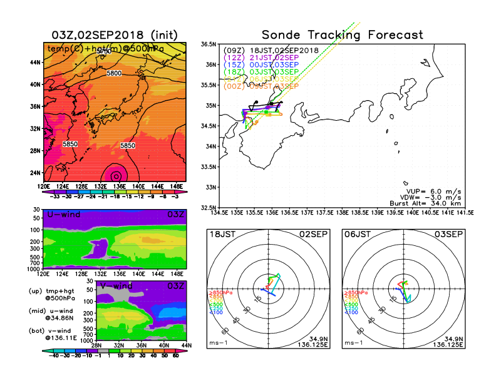Select the green legend entry '(18Z) 03JST,03SEP'
Viewport: 496px width, 383px height.
click(x=261, y=72)
